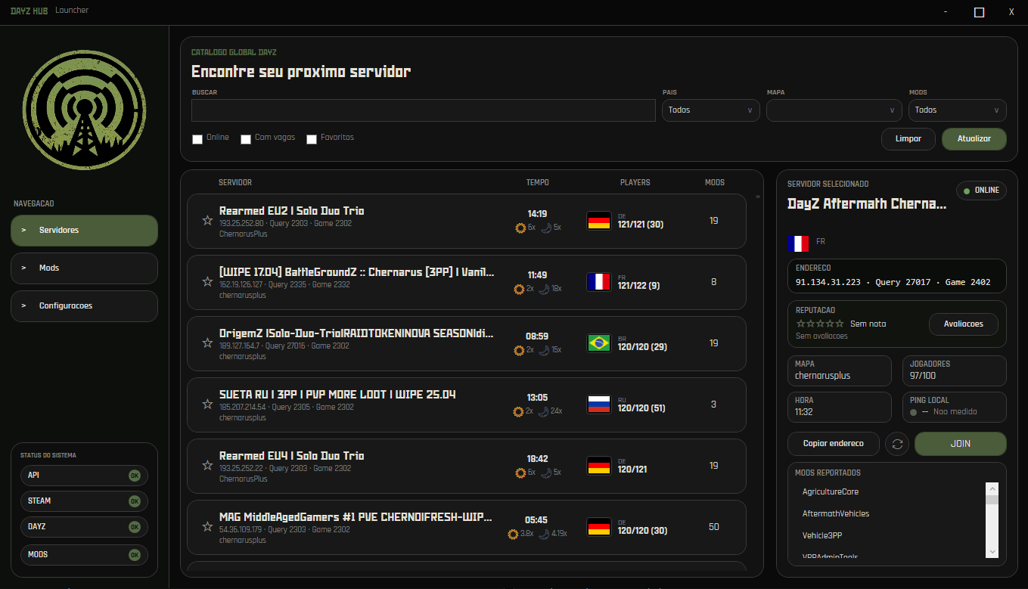Click the refresh icon beside JOIN
This screenshot has width=1028, height=589.
(x=897, y=444)
